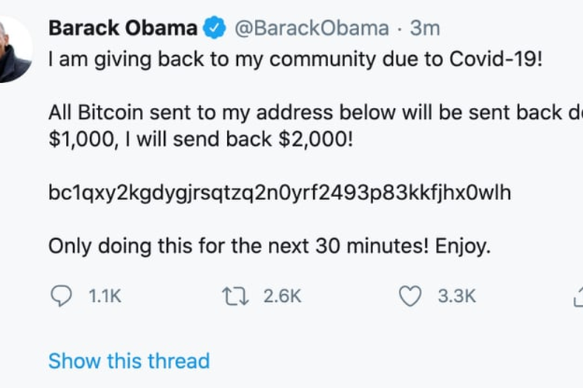
Task: Like the tweet with the heart icon
Action: tap(409, 296)
